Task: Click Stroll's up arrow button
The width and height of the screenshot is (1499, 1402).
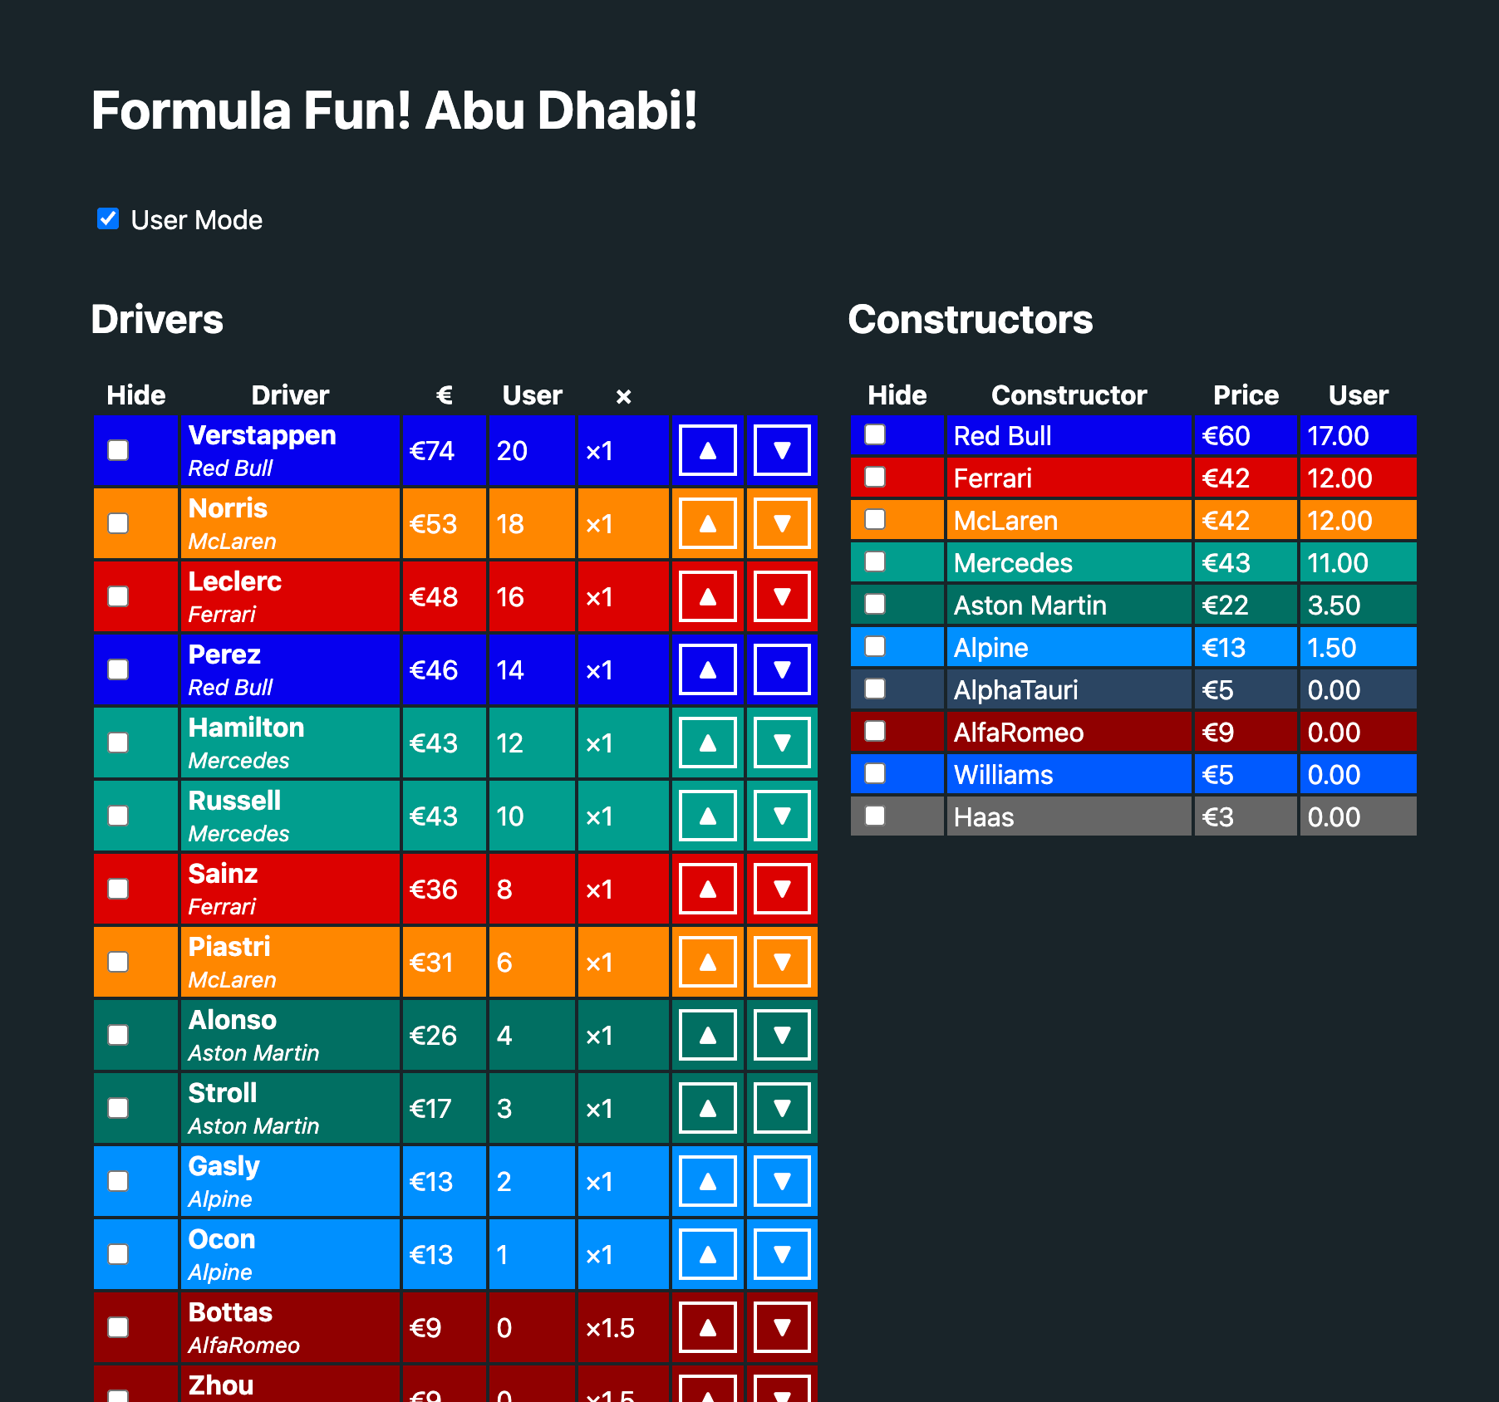Action: [707, 1107]
